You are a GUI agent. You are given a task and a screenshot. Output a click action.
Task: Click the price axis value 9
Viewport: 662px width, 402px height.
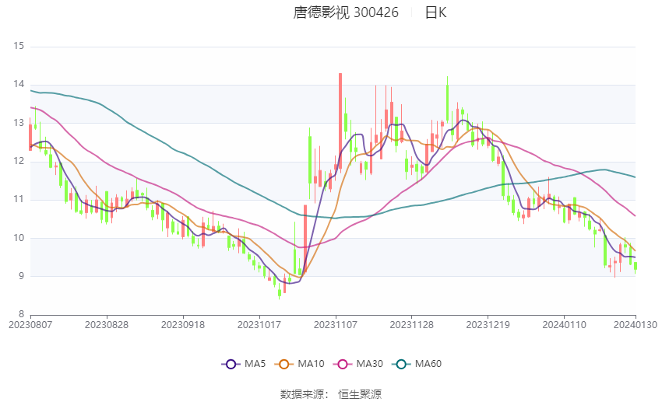[21, 277]
